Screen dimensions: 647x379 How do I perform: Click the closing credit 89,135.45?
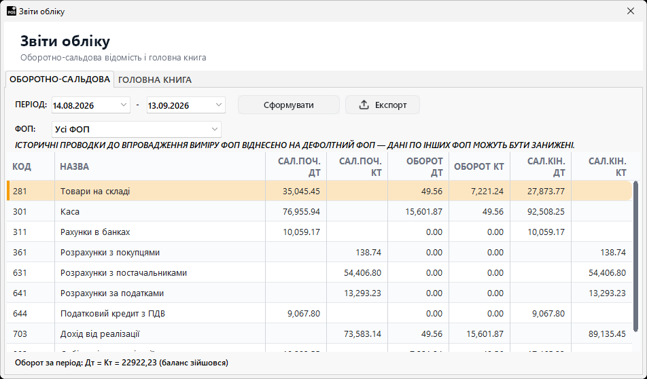(608, 334)
